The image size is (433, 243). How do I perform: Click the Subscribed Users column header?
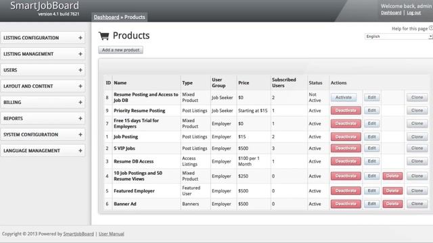[284, 82]
